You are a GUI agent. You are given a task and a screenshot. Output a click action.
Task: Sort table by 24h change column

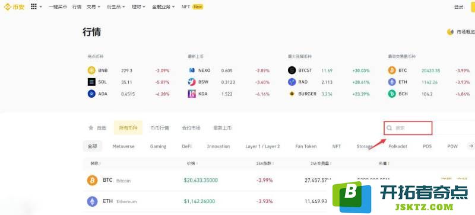(265, 163)
